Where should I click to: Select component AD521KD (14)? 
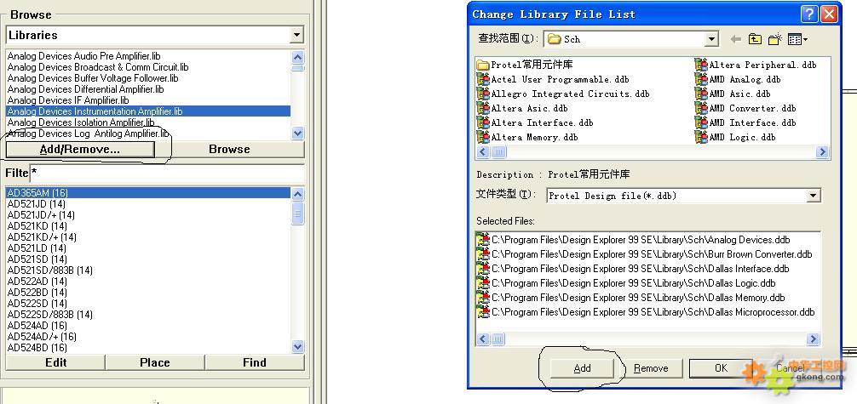pyautogui.click(x=37, y=226)
